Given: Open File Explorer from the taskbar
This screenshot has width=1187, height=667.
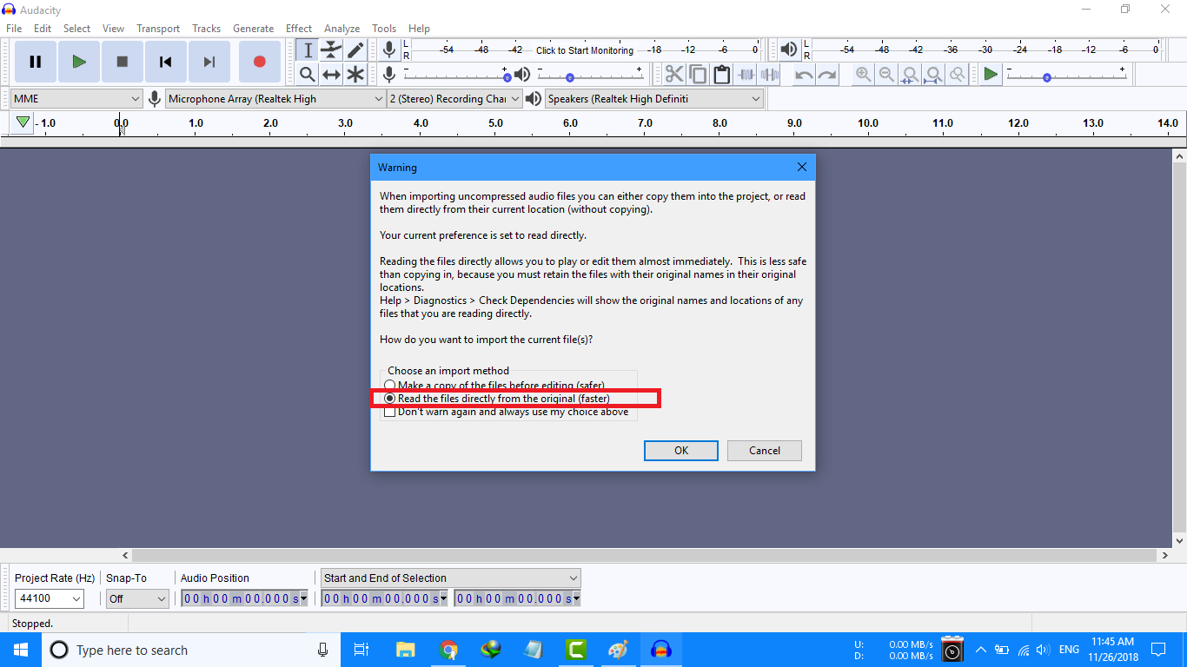Looking at the screenshot, I should pos(406,650).
